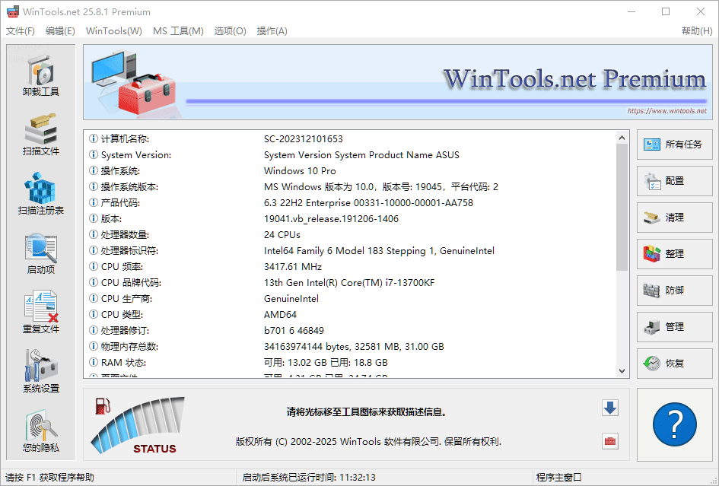Click the info icon beside CPU 品牌代码

(94, 282)
